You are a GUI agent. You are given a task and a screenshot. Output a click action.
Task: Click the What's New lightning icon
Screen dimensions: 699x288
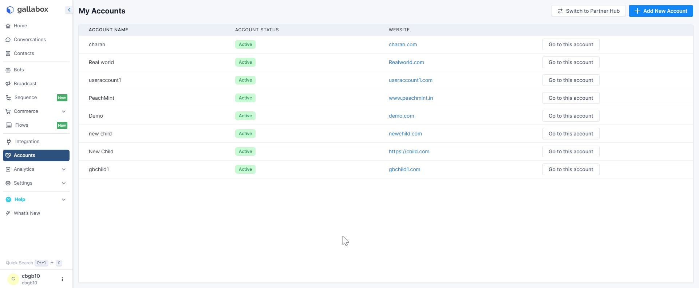tap(8, 213)
